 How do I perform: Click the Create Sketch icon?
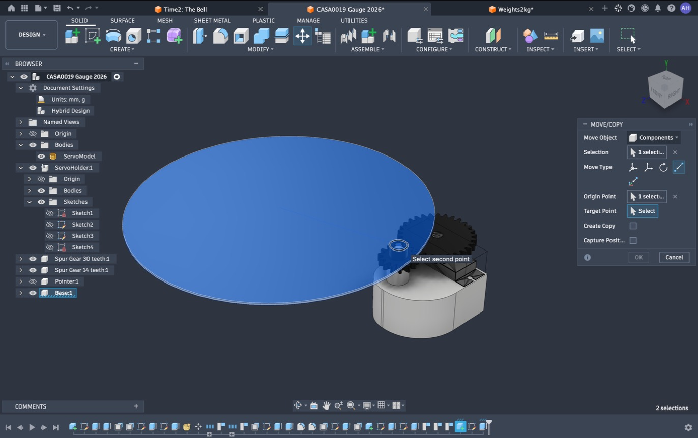93,36
